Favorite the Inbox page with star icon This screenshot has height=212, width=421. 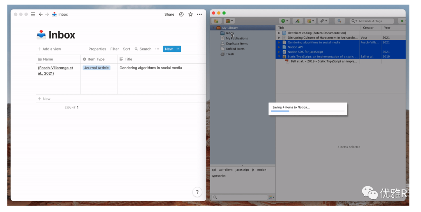click(x=190, y=14)
